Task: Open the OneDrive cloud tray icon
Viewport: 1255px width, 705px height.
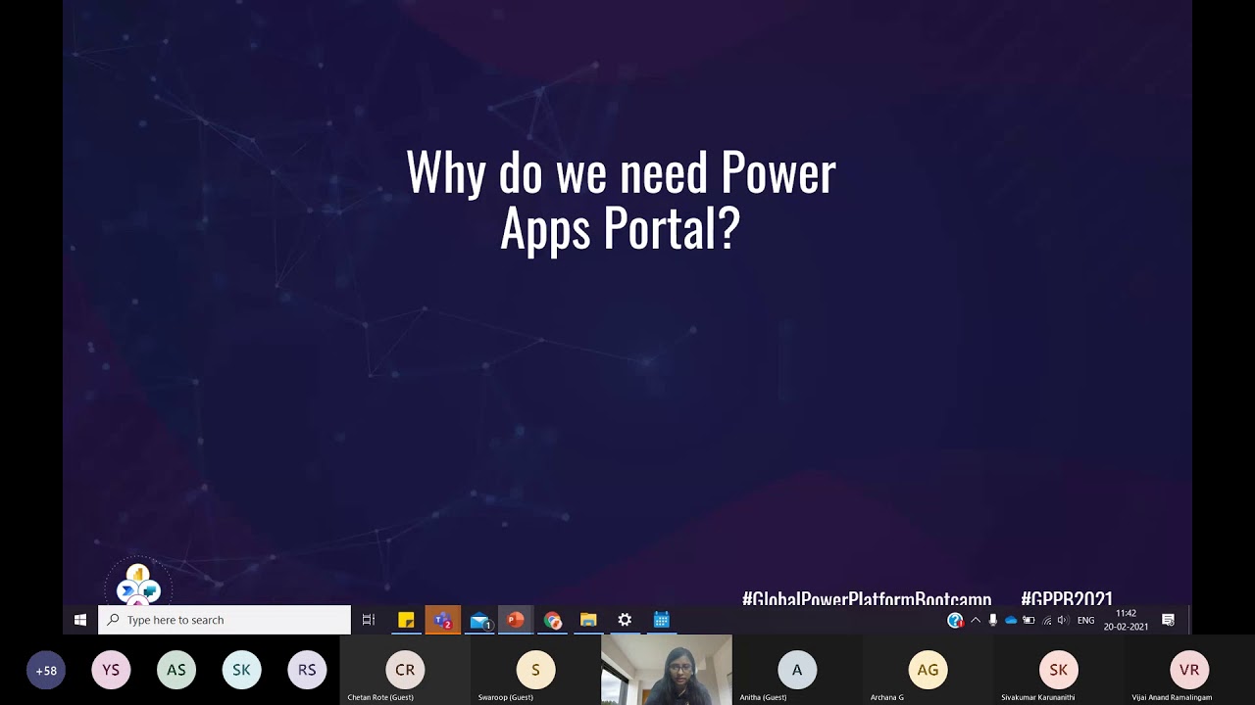Action: [x=1011, y=620]
